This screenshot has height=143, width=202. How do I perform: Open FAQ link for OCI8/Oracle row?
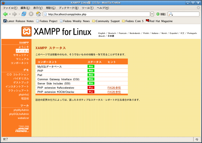tap(114, 92)
